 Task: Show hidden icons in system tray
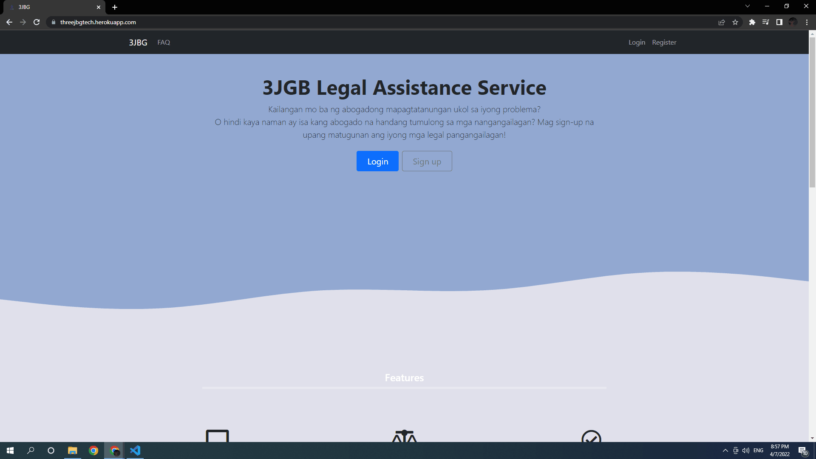725,450
